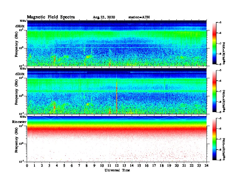Select hour tick "10" on time axis
Screen dimensions: 246x190
coord(102,166)
